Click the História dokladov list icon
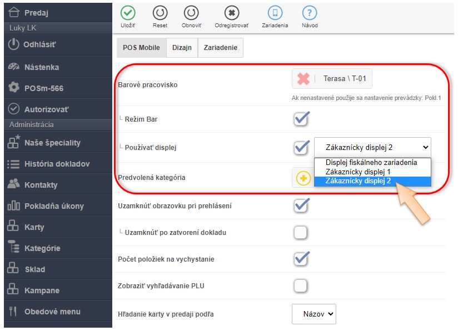This screenshot has width=463, height=331. pos(13,164)
